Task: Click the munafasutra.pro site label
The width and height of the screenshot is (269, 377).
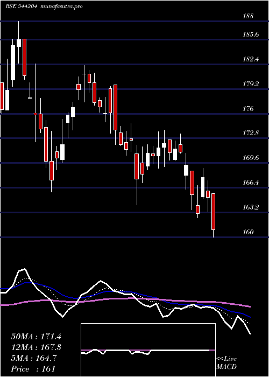Action: click(x=60, y=6)
